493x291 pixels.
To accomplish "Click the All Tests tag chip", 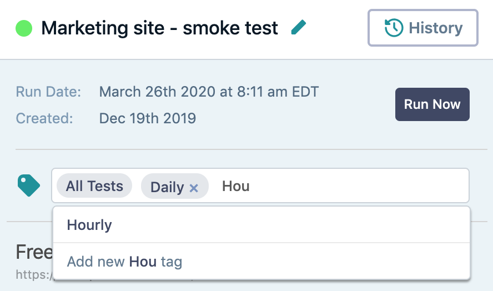I will click(x=94, y=186).
